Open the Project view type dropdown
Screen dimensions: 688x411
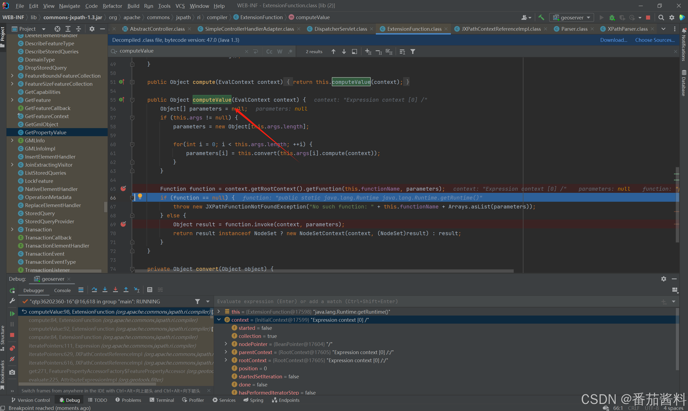43,29
